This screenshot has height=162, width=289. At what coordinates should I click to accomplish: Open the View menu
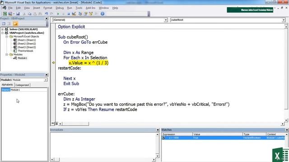click(x=27, y=8)
